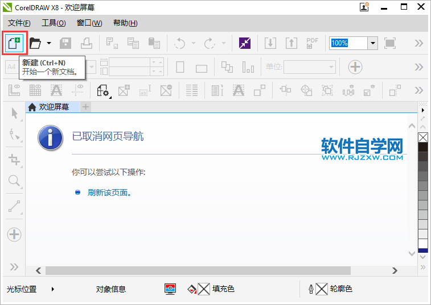Click property bar quick customize plus button
The height and width of the screenshot is (305, 431).
pyautogui.click(x=355, y=67)
